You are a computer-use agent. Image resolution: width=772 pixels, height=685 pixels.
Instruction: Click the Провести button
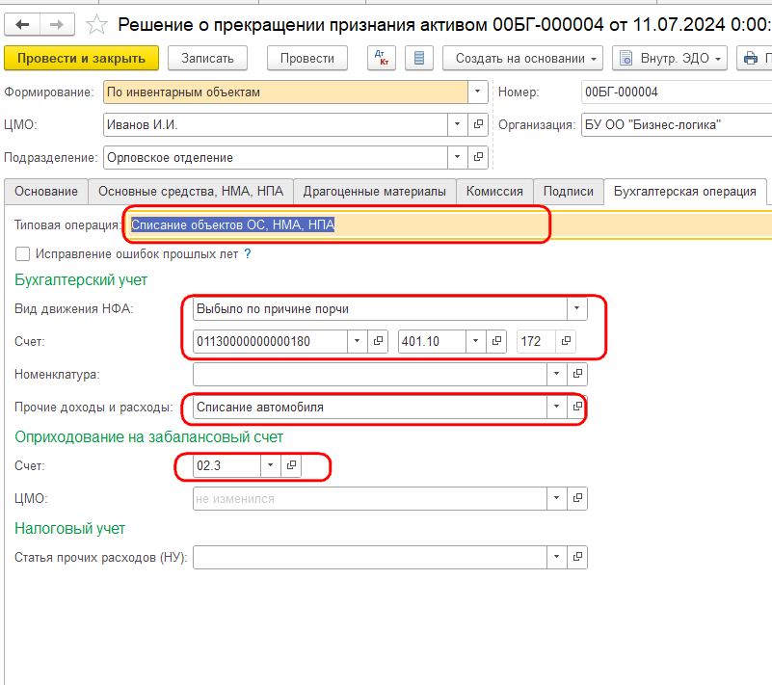pos(307,58)
